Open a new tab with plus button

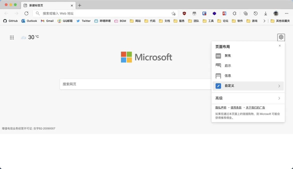(x=80, y=5)
